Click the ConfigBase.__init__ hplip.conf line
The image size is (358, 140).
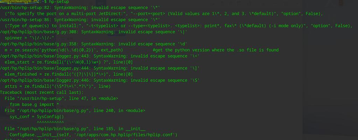93,135
